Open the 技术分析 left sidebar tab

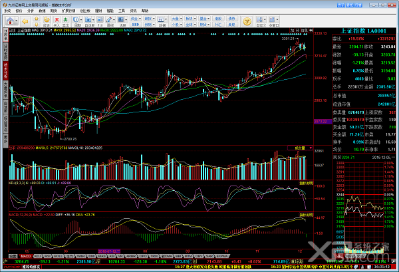click(x=5, y=70)
